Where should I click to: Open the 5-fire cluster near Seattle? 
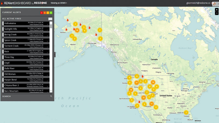pyautogui.click(x=129, y=78)
